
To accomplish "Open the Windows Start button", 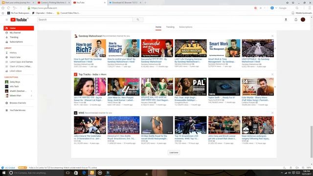I will tap(3, 173).
